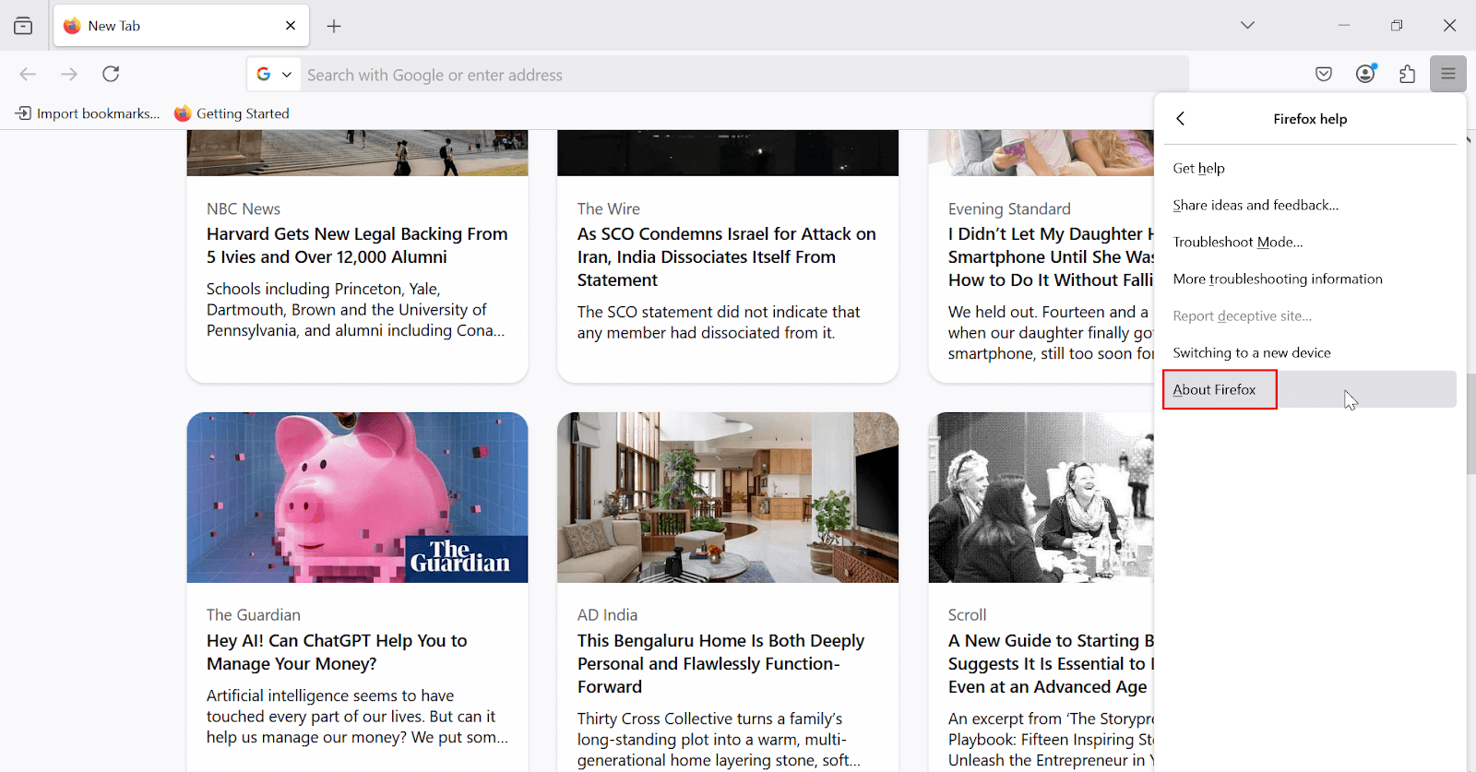Open the Guardian piggy bank article thumbnail
The width and height of the screenshot is (1476, 772).
point(357,497)
